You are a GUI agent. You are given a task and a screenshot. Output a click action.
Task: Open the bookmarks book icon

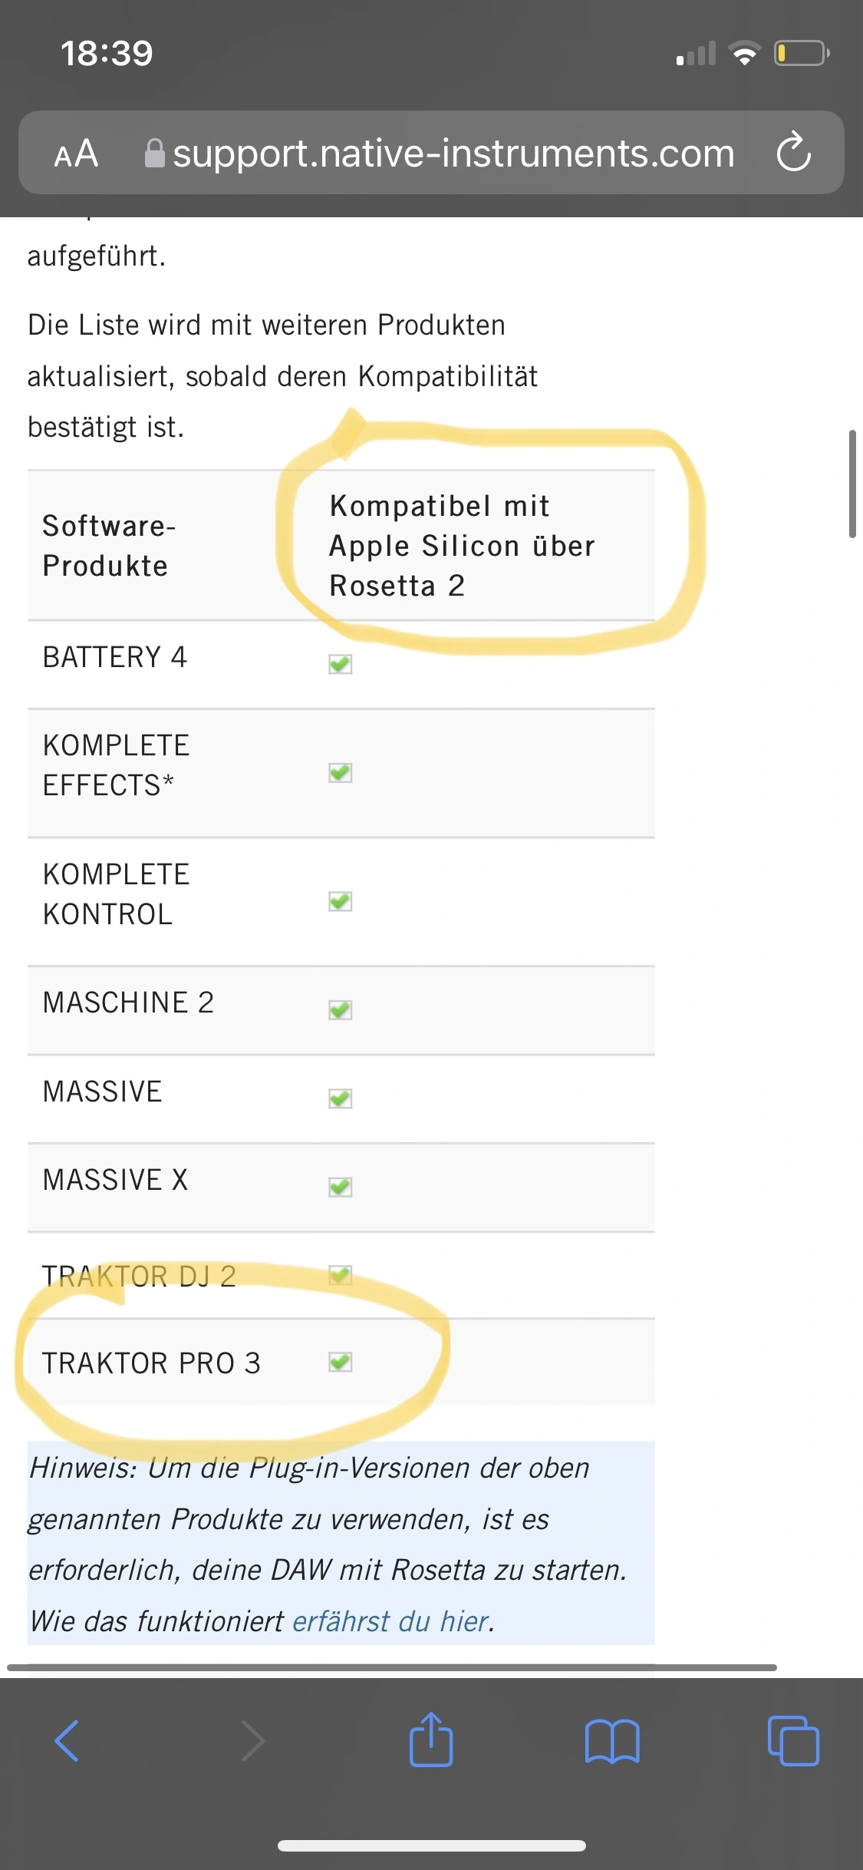[611, 1740]
